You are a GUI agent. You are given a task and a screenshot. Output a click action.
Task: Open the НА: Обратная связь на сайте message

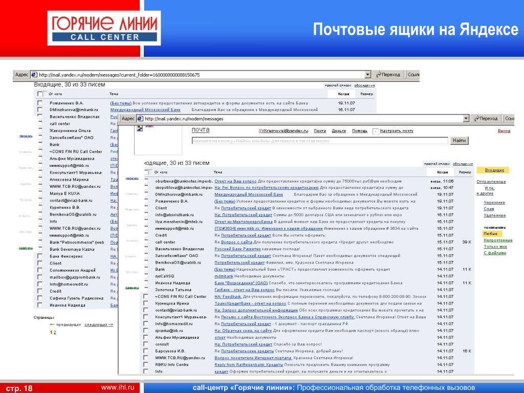pos(243,331)
